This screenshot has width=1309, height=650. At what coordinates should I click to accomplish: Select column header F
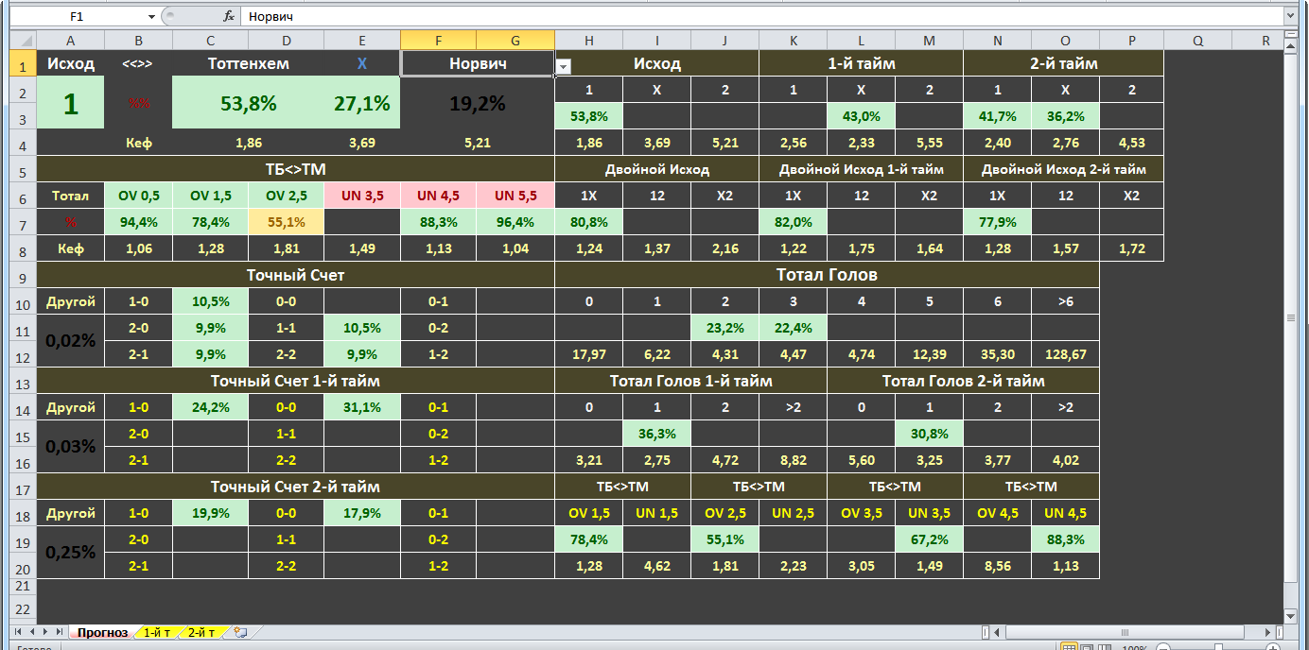[438, 41]
